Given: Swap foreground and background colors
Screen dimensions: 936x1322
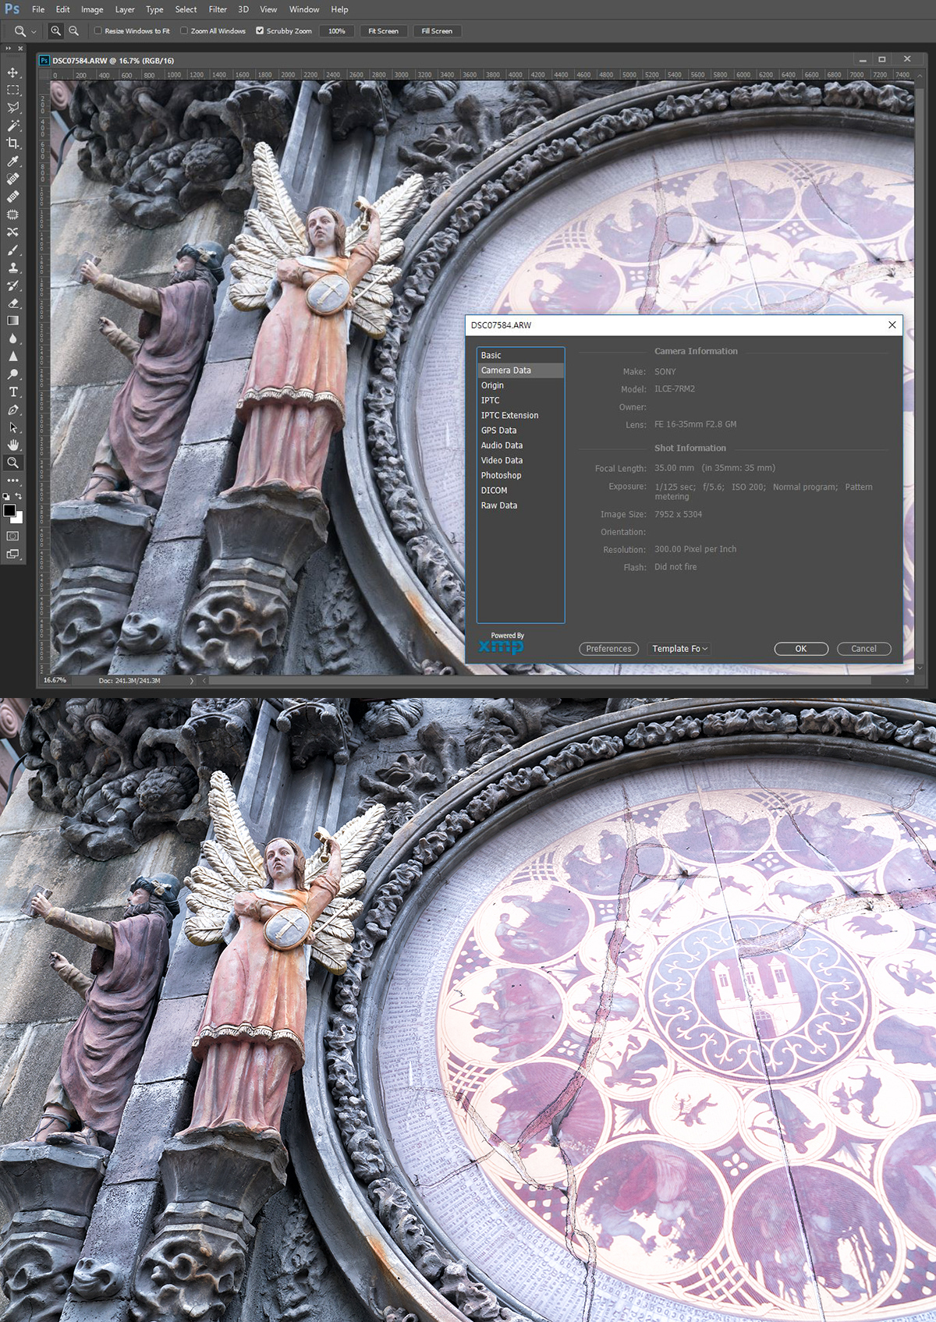Looking at the screenshot, I should (x=19, y=496).
